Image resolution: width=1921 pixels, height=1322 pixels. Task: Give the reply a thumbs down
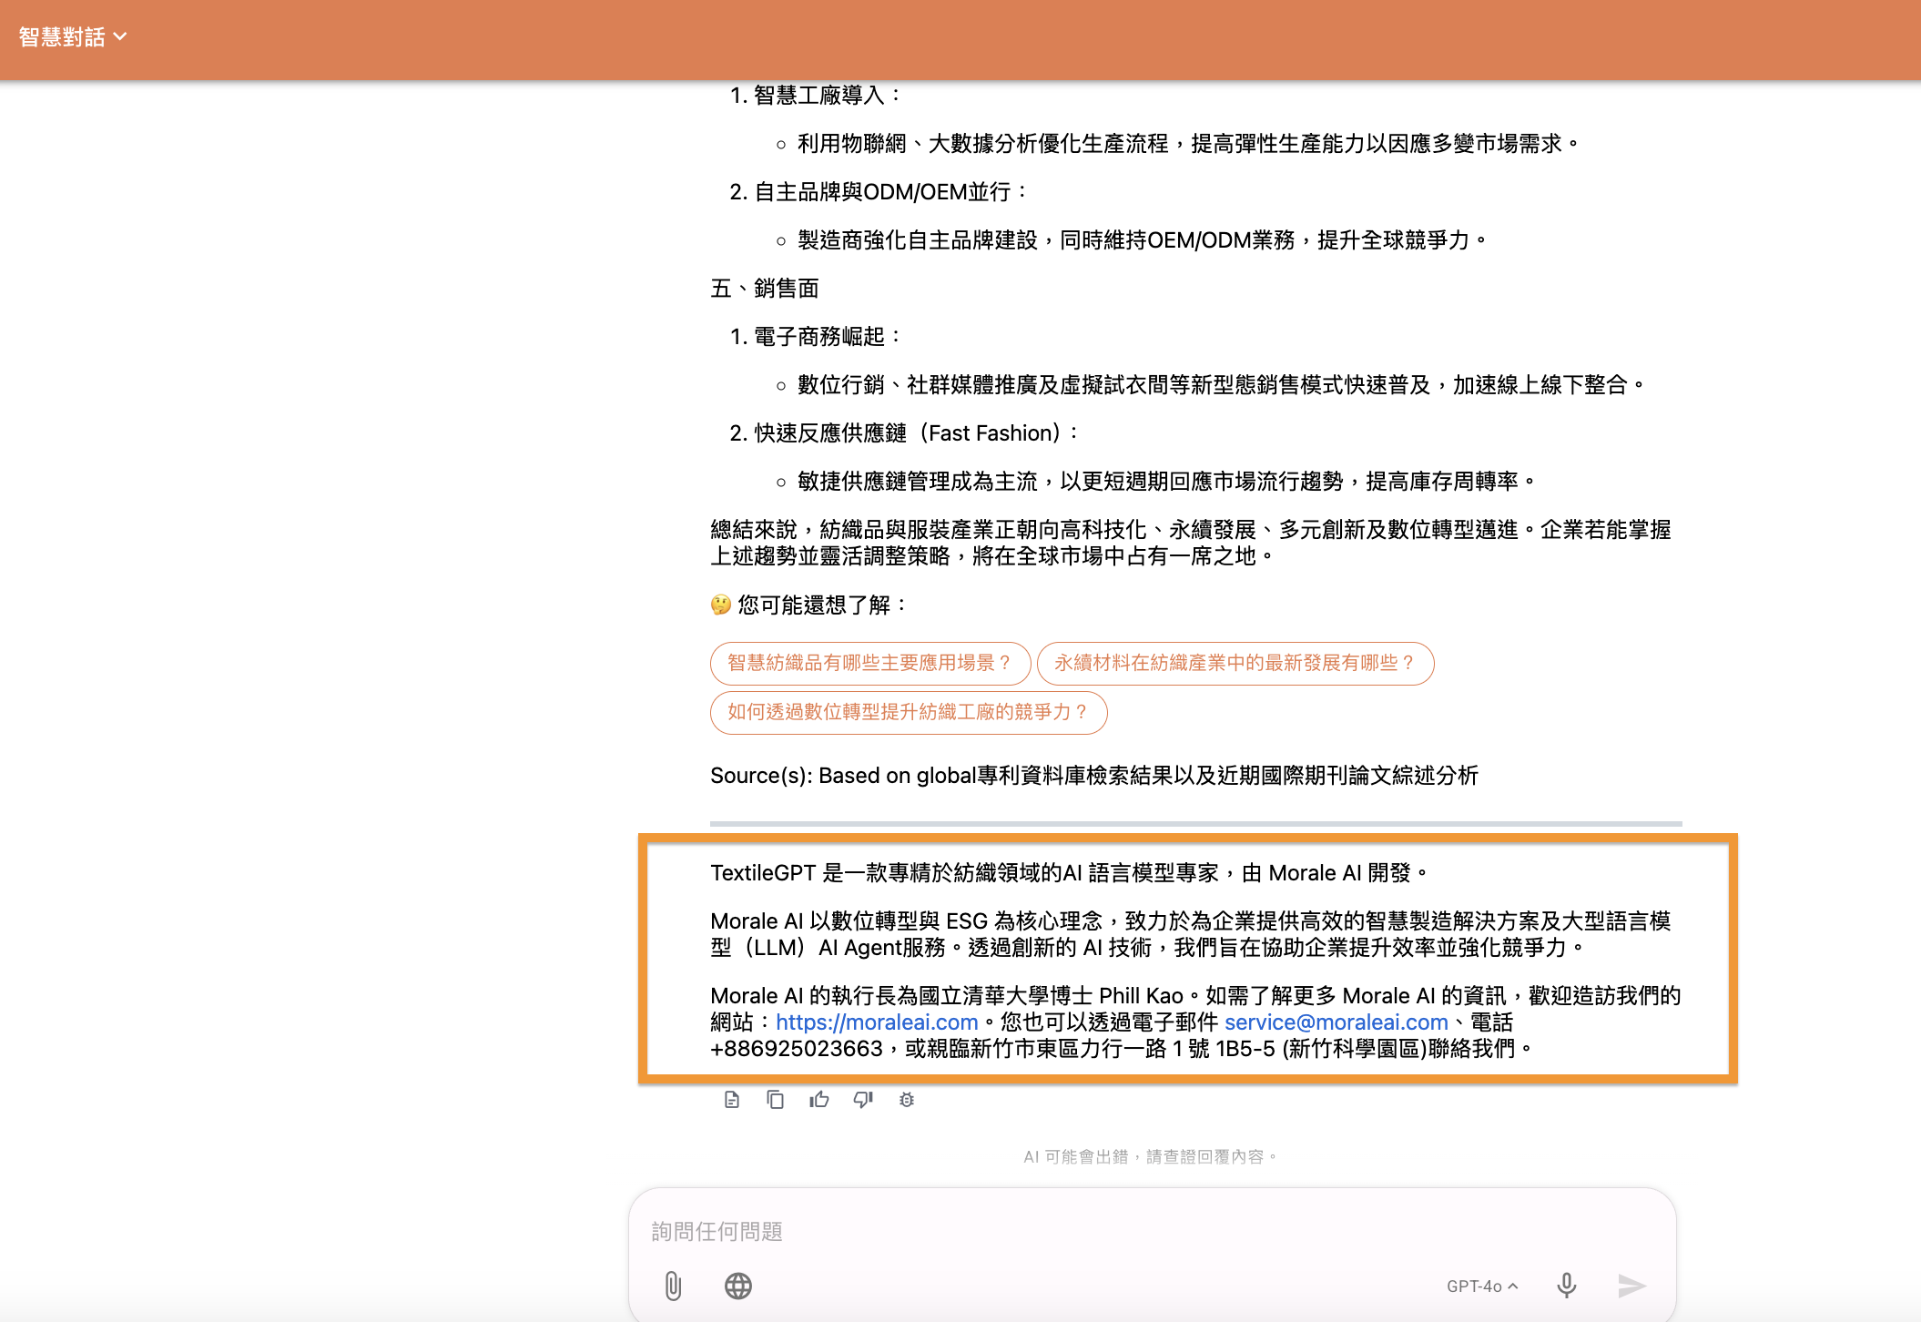862,1100
